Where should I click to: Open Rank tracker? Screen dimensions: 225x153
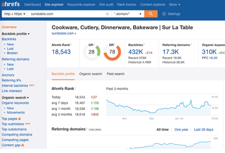tap(127, 5)
